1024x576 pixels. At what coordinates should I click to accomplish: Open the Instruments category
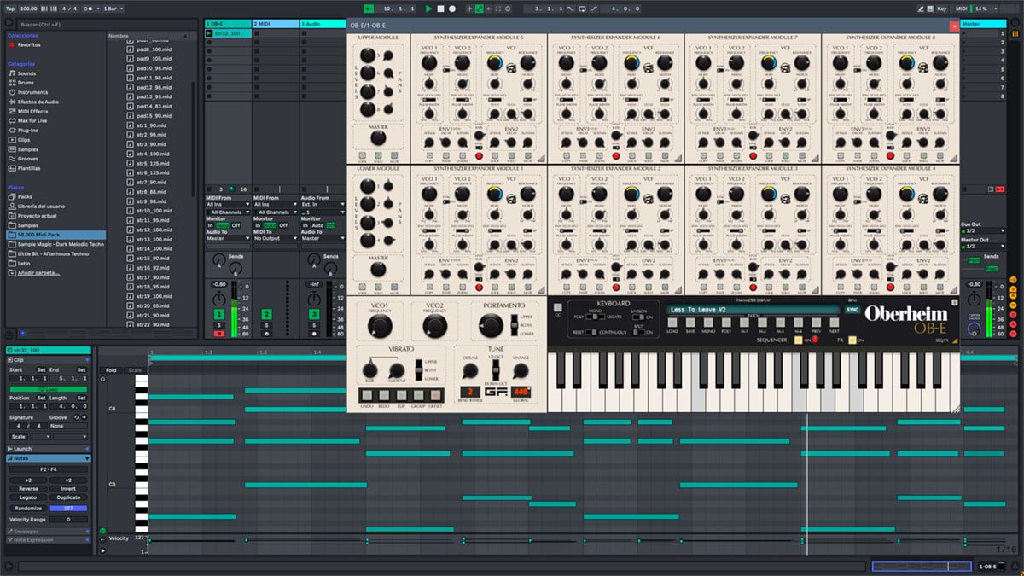(32, 92)
